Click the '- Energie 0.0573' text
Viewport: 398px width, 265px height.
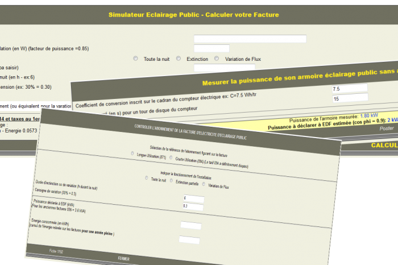(19, 130)
